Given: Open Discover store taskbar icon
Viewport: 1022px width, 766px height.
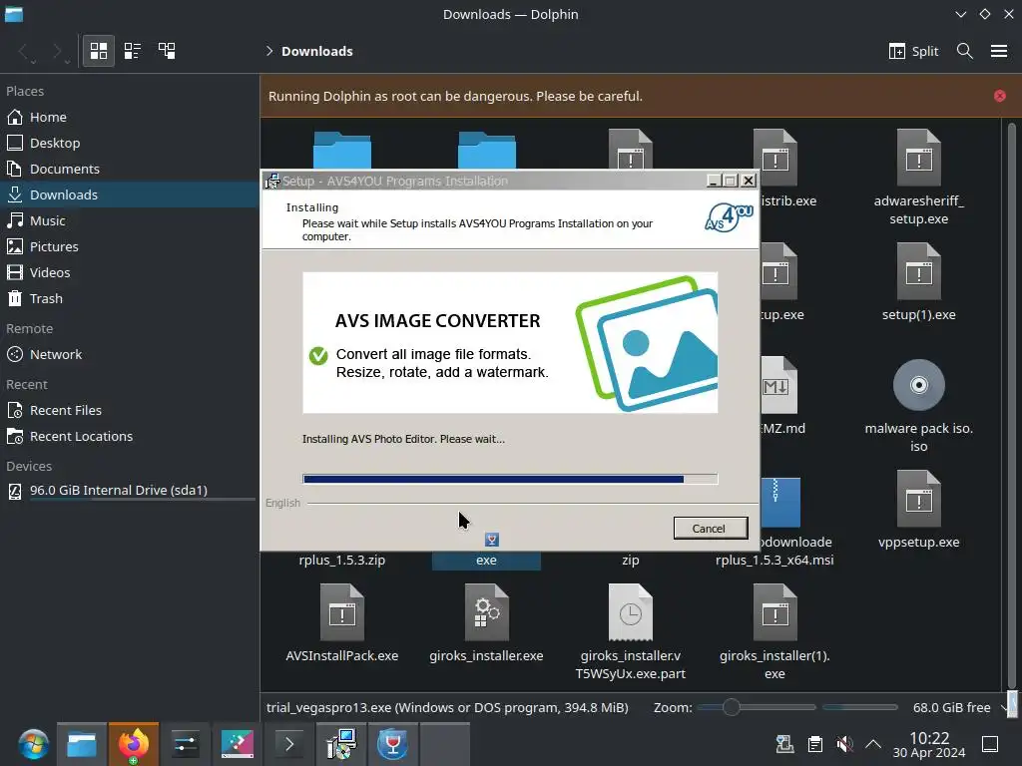Looking at the screenshot, I should tap(238, 744).
